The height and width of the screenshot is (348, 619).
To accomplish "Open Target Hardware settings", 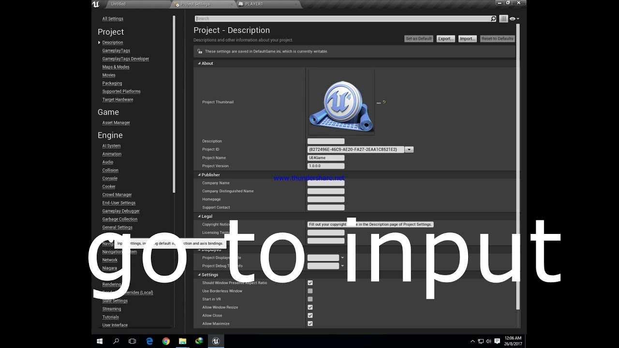I will point(118,100).
